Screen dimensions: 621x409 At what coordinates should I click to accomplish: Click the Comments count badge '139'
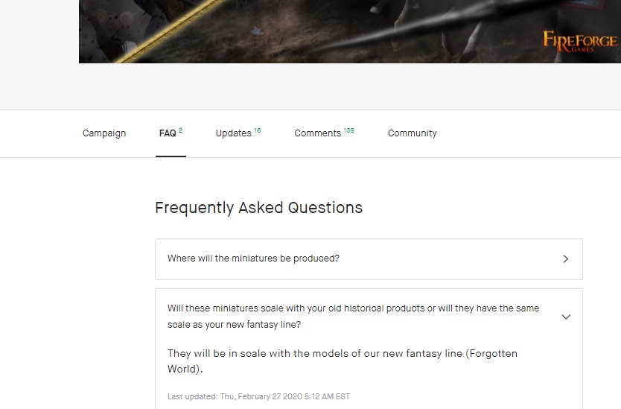pos(349,130)
